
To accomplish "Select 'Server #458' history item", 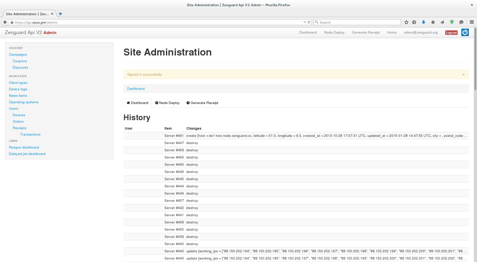I will (x=174, y=222).
